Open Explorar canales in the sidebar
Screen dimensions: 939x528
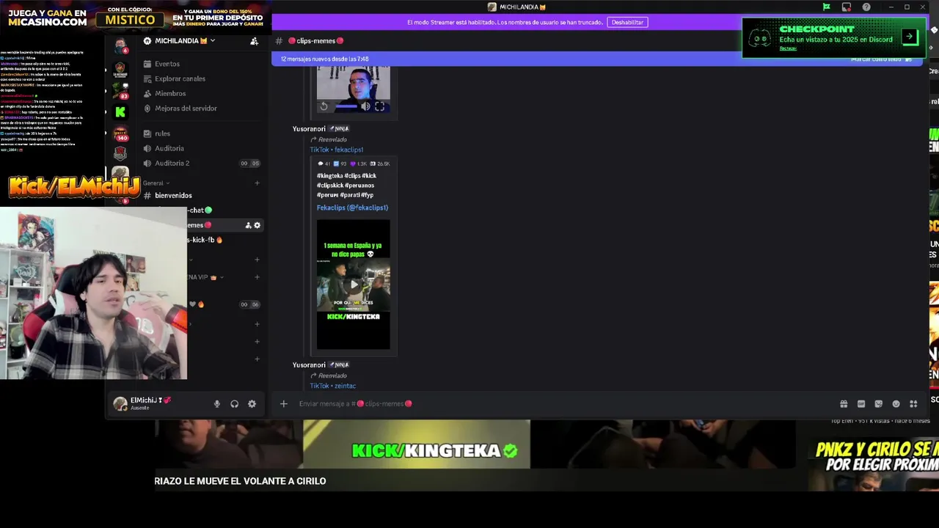pos(174,78)
